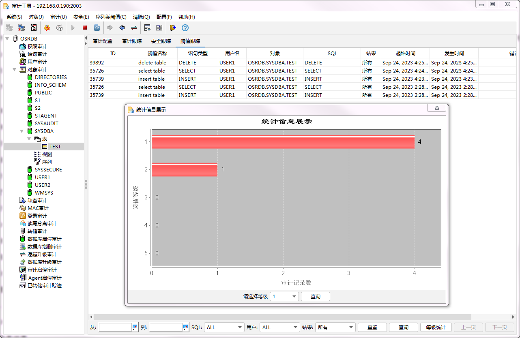
Task: Click the blue left arrow toolbar icon
Action: coord(122,28)
